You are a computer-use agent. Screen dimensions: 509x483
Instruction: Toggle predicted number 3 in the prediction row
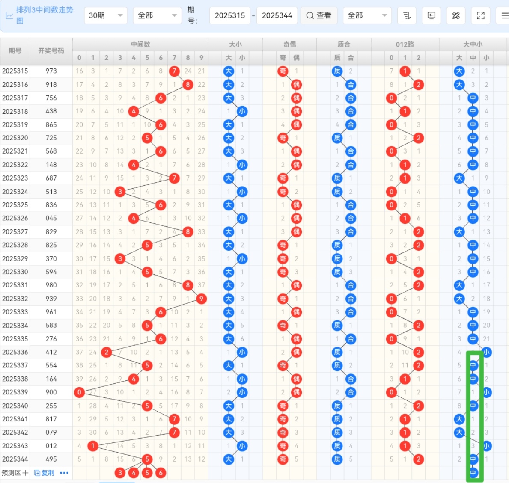120,473
